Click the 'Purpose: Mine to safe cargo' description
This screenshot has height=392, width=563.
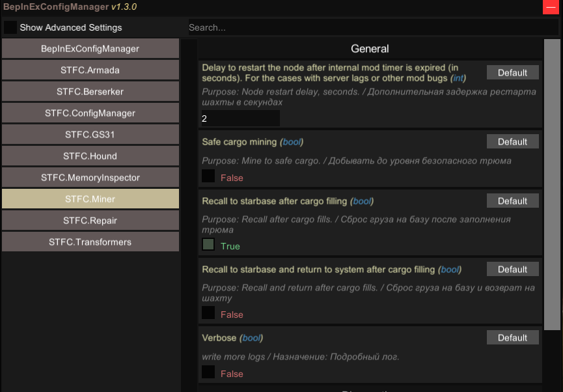coord(357,161)
